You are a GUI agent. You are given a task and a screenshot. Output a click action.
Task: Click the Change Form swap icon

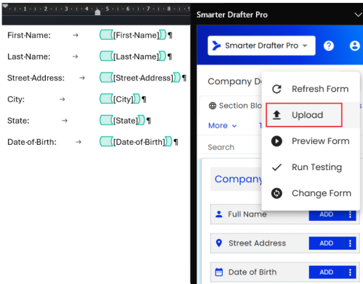(x=277, y=193)
